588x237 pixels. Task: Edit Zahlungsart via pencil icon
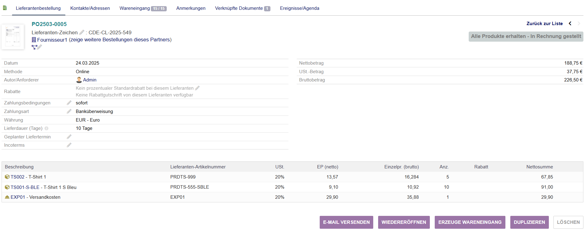coord(69,111)
